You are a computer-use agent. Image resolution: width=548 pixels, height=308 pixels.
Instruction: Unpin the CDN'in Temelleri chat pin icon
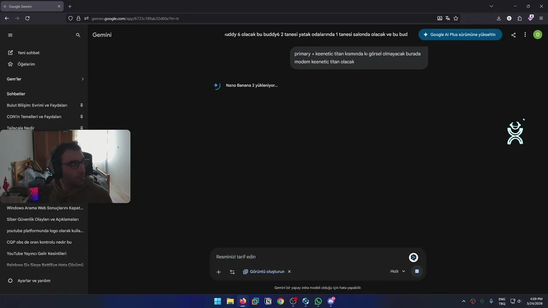coord(81,117)
